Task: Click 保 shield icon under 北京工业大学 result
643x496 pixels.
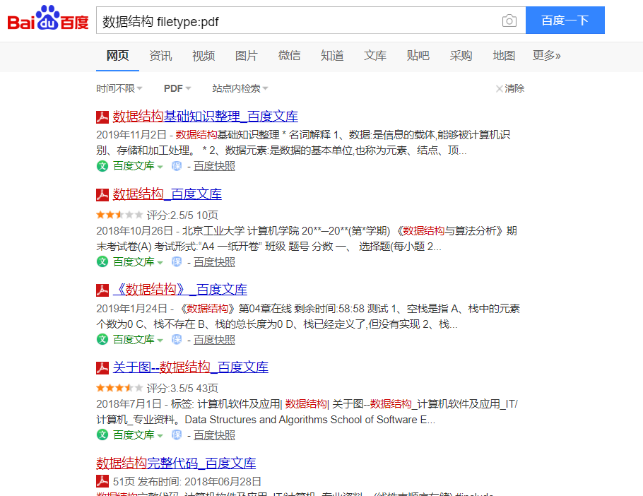Action: pos(177,261)
